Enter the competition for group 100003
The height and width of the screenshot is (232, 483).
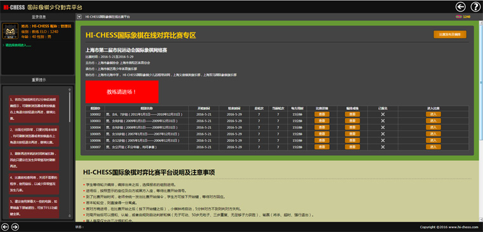[x=433, y=121]
